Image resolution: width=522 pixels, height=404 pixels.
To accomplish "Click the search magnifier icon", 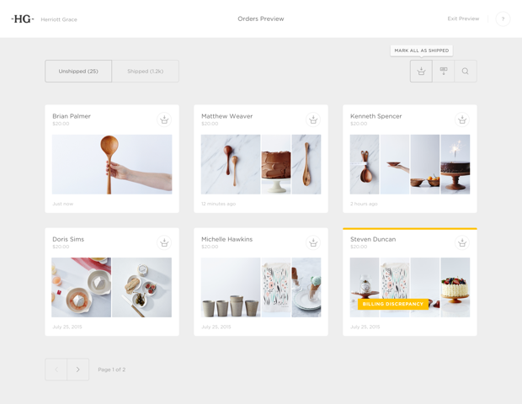I will (466, 72).
